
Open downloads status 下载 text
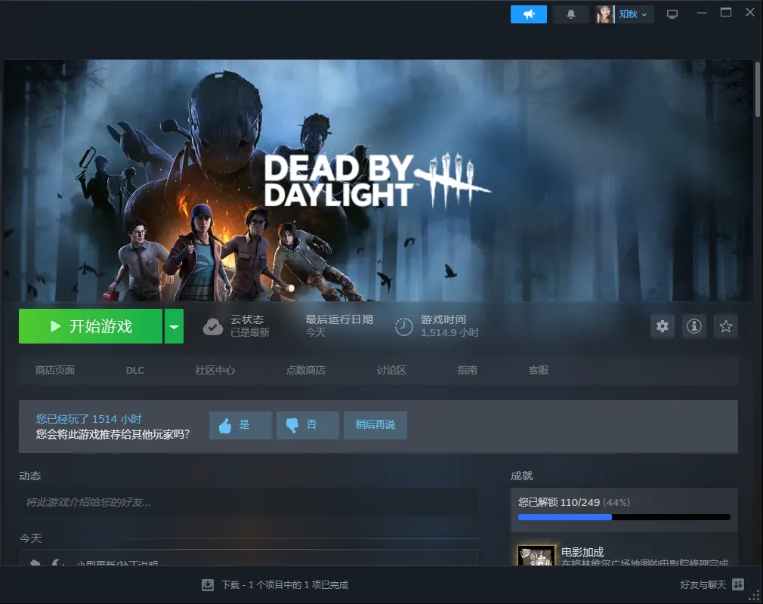click(285, 584)
